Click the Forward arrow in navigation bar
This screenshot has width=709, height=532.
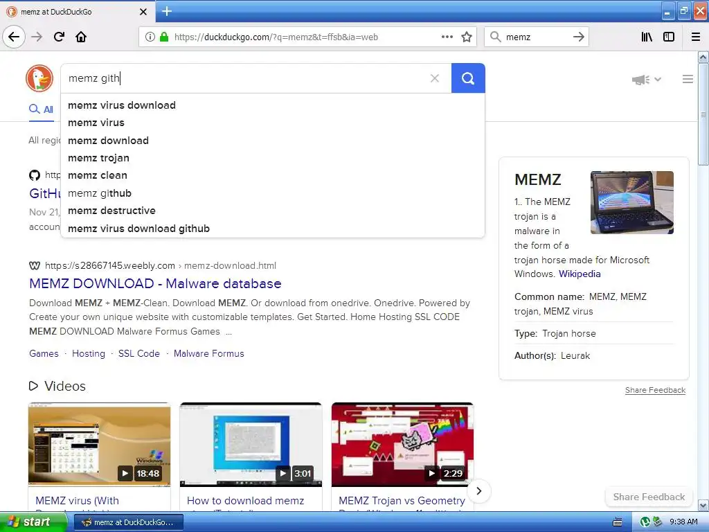pos(37,37)
